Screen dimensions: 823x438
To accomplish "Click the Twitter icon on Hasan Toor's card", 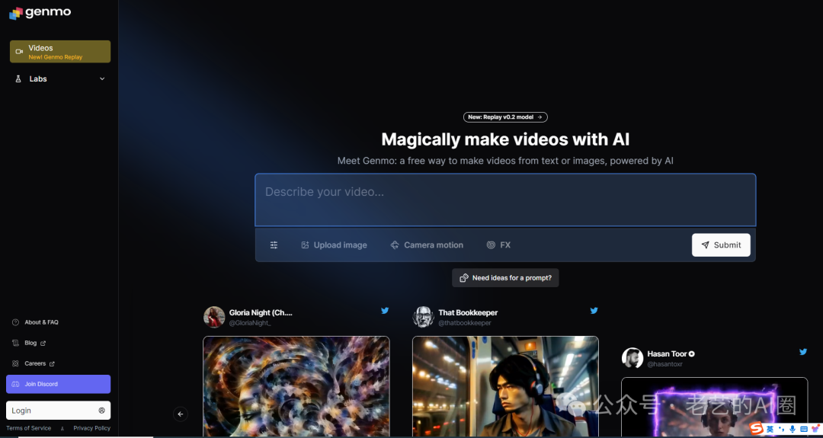I will (x=803, y=352).
